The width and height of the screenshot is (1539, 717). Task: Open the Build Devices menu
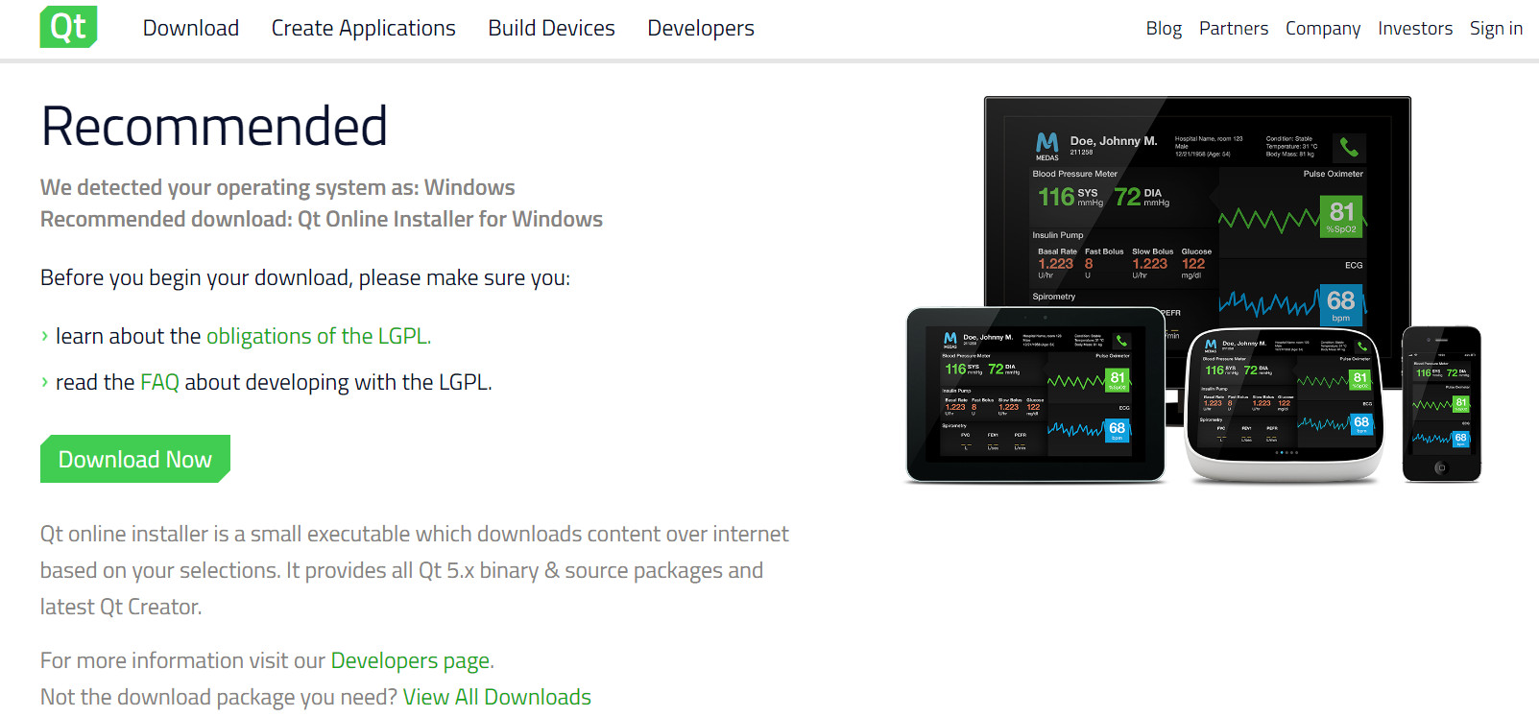pyautogui.click(x=551, y=29)
